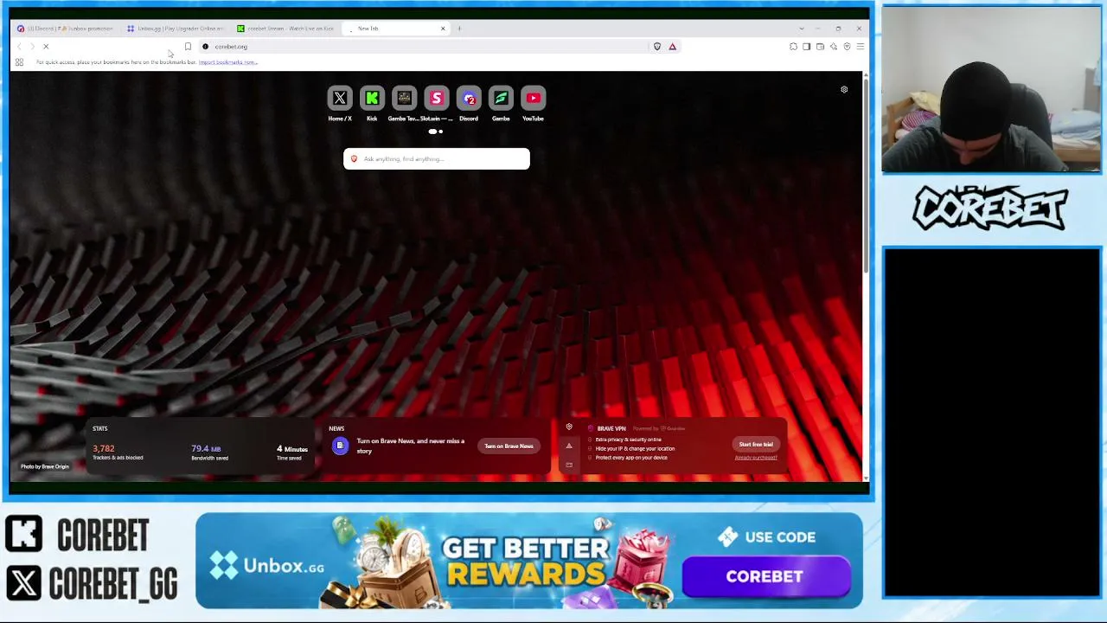Go back with the back arrow
1107x623 pixels.
[x=19, y=47]
